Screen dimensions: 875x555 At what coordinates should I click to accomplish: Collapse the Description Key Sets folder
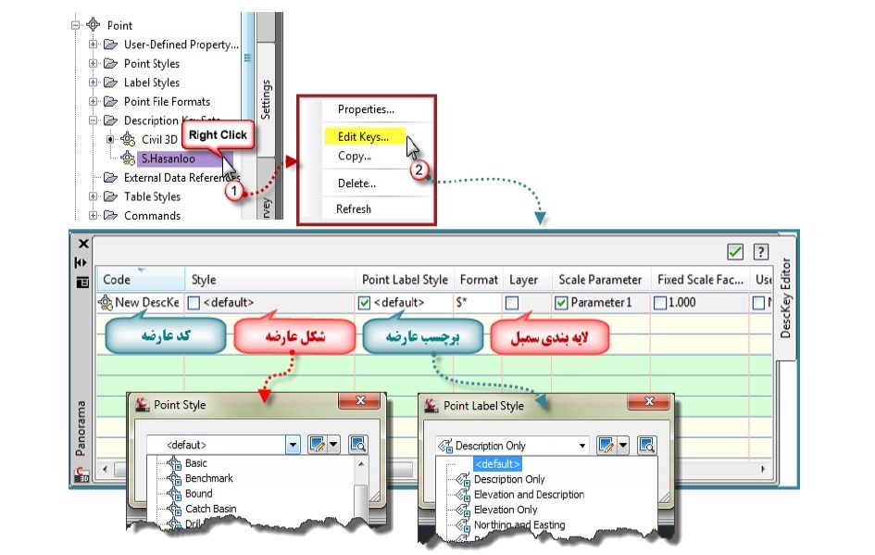coord(94,120)
